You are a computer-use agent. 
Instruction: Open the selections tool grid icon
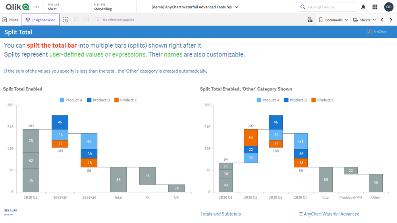click(310, 20)
